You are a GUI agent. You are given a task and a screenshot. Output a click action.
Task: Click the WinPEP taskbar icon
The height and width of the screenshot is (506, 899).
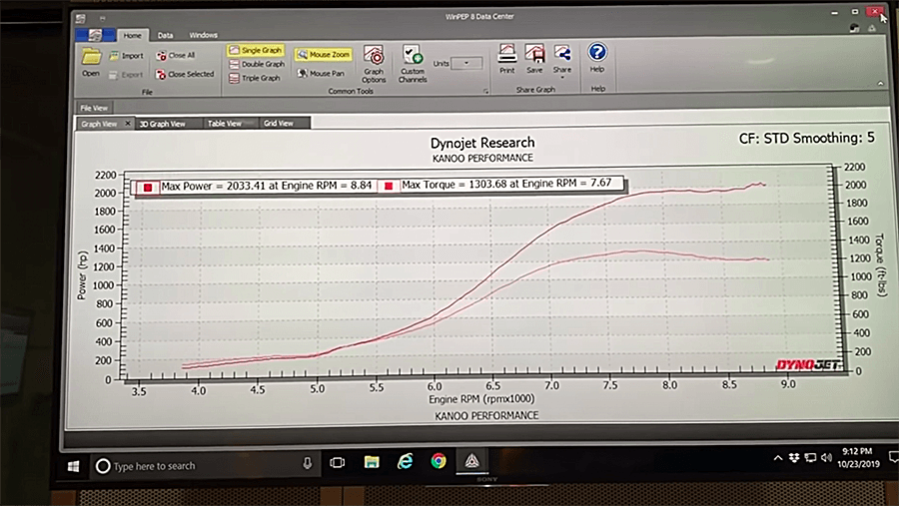(471, 461)
